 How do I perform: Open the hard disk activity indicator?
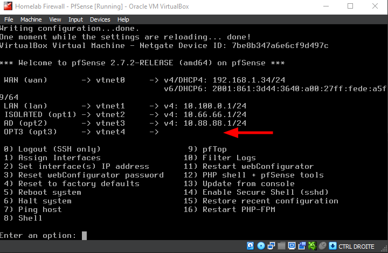tap(250, 246)
